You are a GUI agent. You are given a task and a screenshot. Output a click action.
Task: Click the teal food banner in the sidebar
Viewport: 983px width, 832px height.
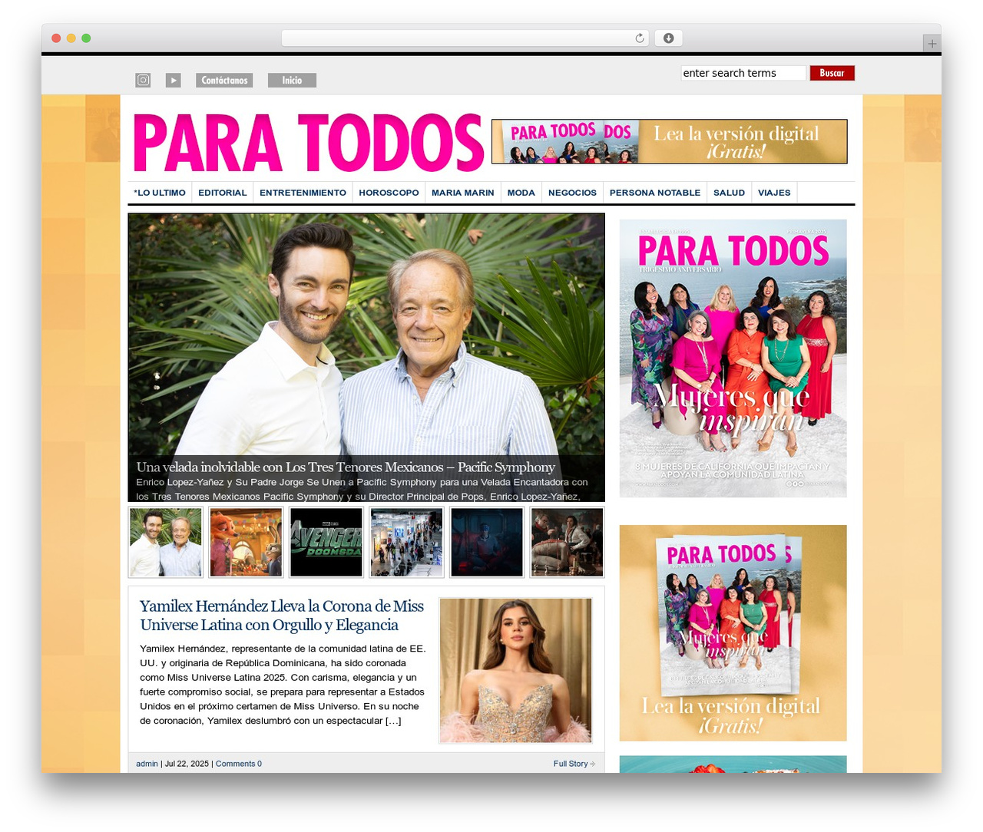(733, 764)
